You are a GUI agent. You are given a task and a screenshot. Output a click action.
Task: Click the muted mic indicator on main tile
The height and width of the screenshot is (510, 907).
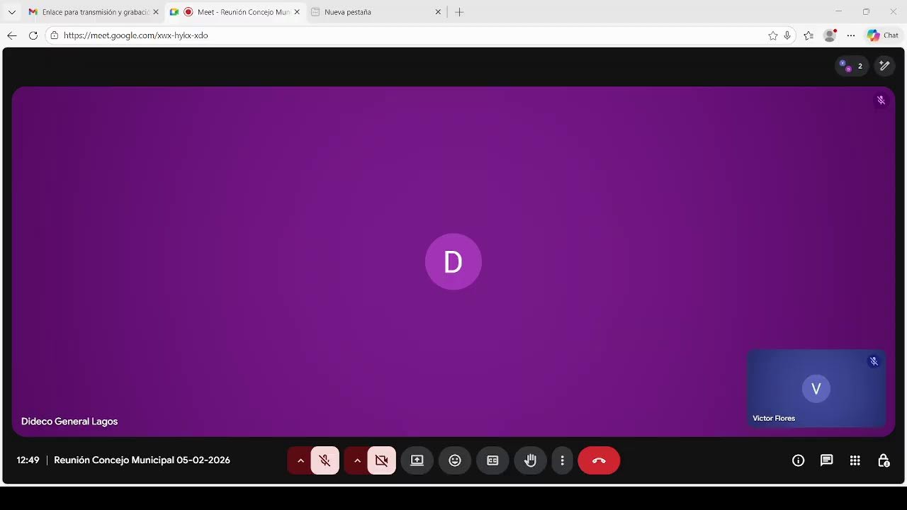pos(881,100)
